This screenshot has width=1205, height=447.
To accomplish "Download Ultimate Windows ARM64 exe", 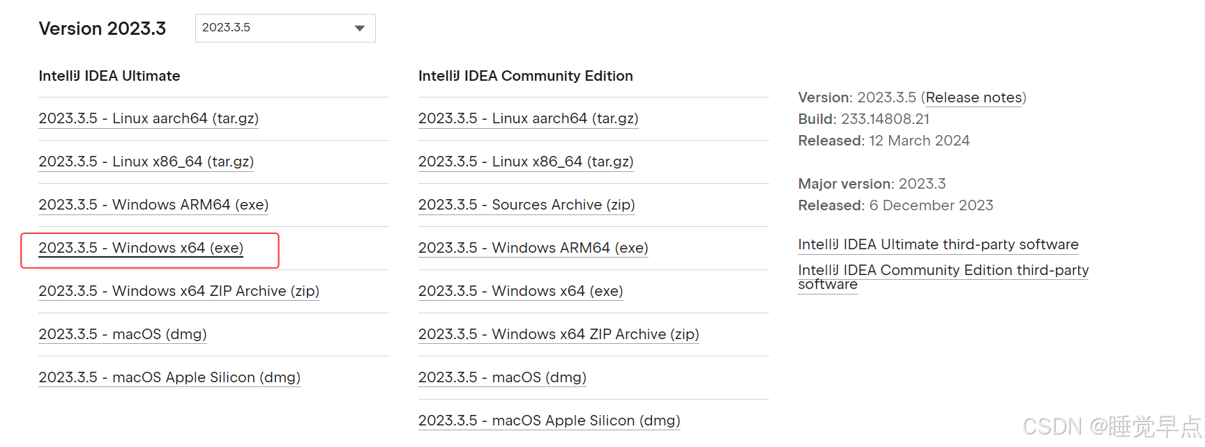I will 153,205.
